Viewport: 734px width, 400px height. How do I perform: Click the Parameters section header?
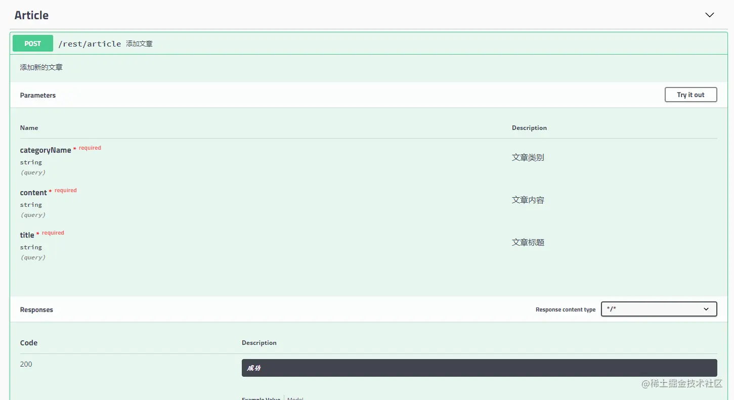pyautogui.click(x=38, y=95)
